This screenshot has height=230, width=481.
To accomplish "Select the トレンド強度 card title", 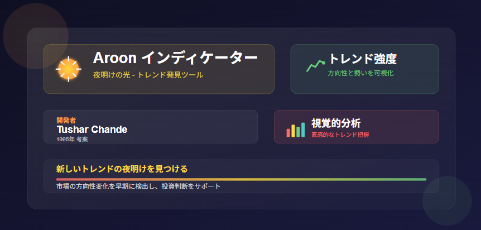I will pos(363,59).
